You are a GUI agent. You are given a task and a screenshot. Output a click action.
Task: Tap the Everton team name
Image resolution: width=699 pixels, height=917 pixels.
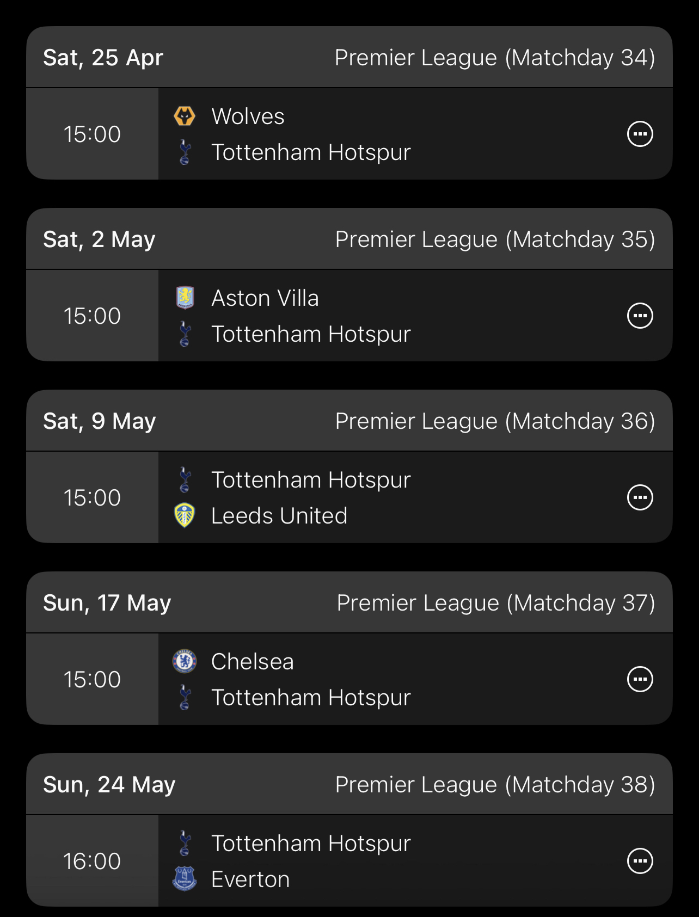tap(250, 879)
